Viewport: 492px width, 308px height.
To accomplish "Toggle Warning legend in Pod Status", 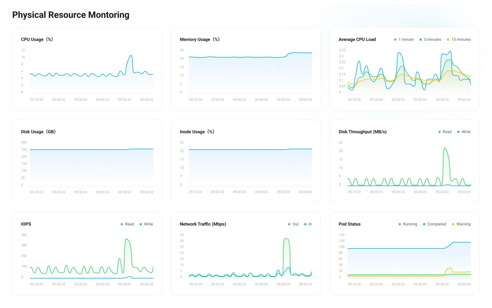I will pyautogui.click(x=461, y=224).
